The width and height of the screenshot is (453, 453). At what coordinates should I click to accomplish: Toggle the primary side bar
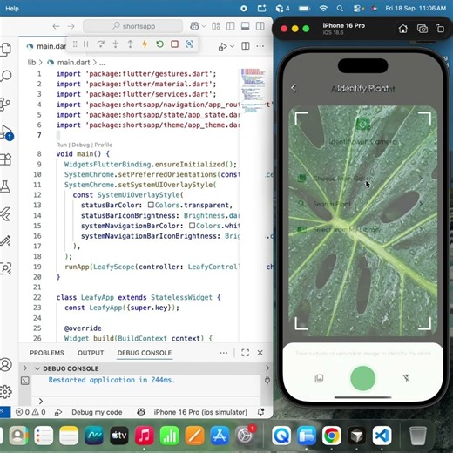pos(231,26)
